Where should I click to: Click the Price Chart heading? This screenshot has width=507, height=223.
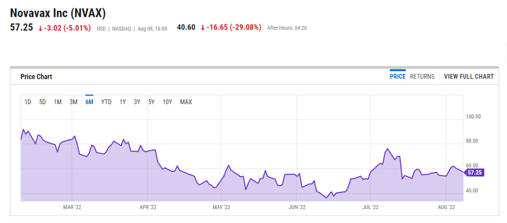pyautogui.click(x=36, y=77)
